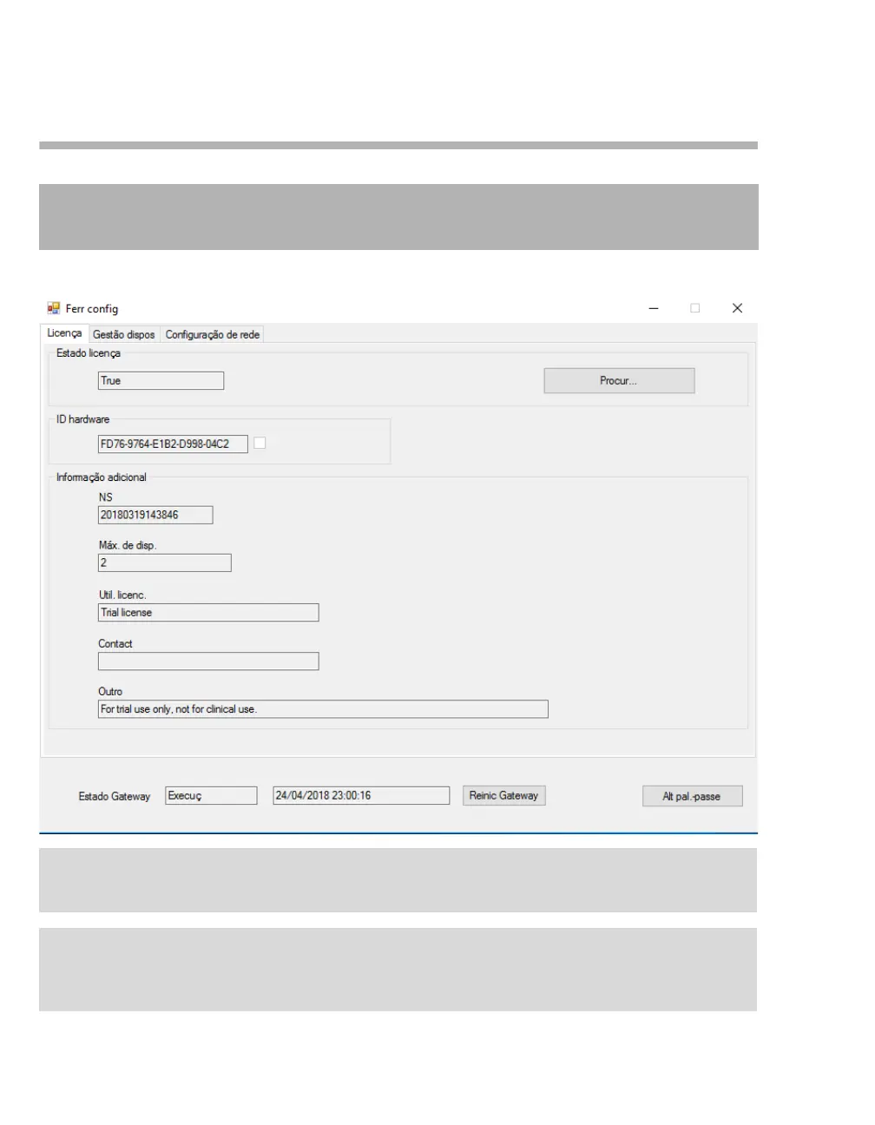Open the Configuração de rede tab
The height and width of the screenshot is (1125, 875).
point(212,334)
